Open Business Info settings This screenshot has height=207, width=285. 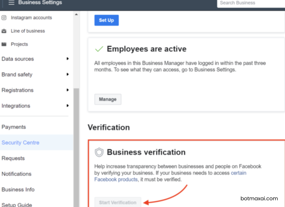(18, 190)
